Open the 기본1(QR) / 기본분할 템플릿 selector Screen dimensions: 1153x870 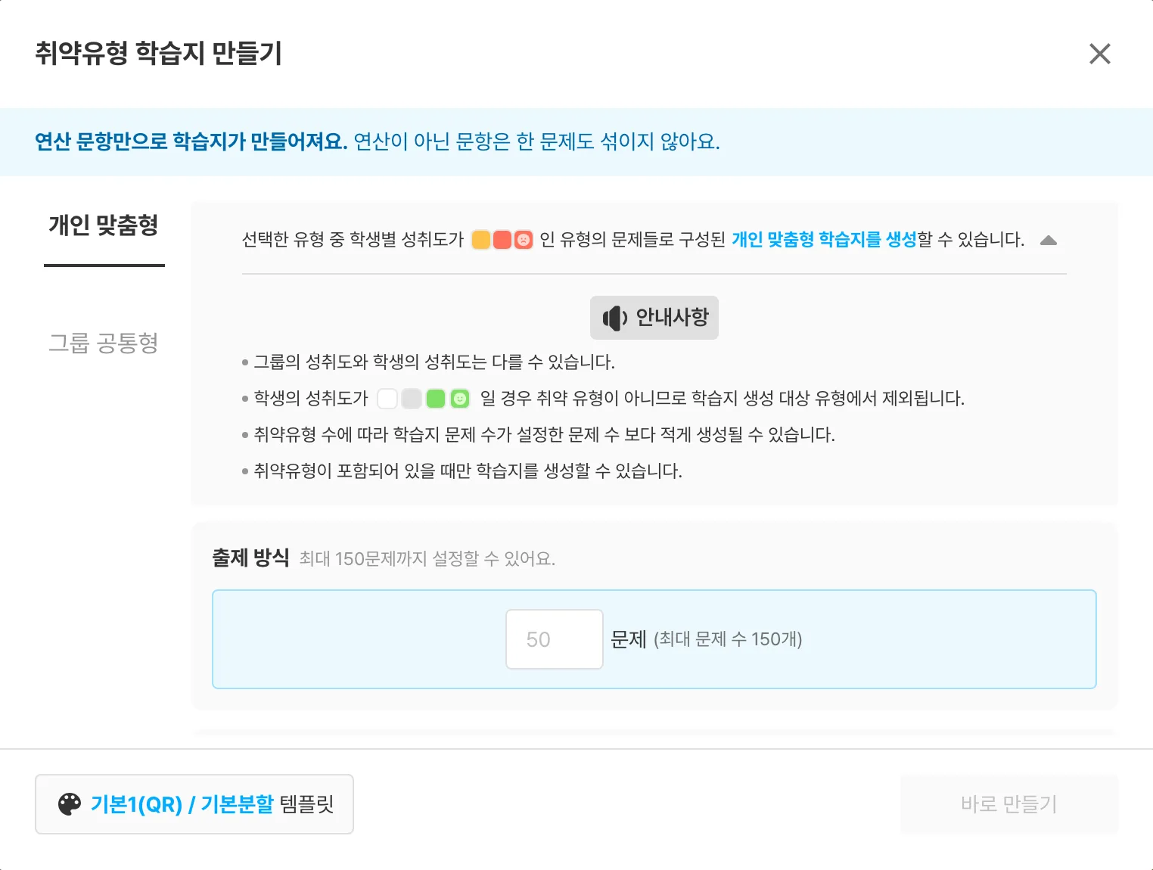[194, 804]
